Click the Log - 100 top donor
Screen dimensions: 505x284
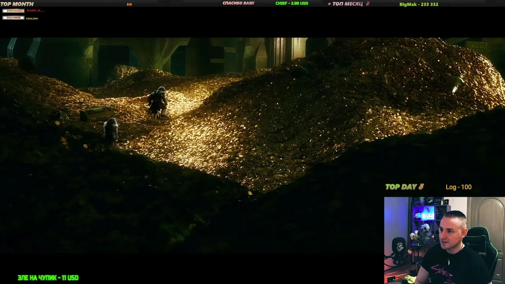coord(458,187)
